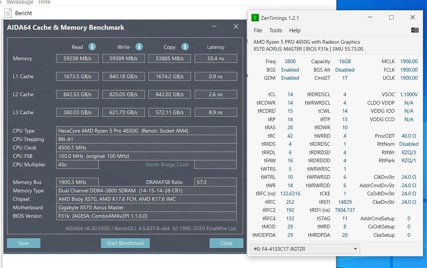This screenshot has width=427, height=268.
Task: Minimize the AIDA64 benchmark dialog
Action: [214, 26]
